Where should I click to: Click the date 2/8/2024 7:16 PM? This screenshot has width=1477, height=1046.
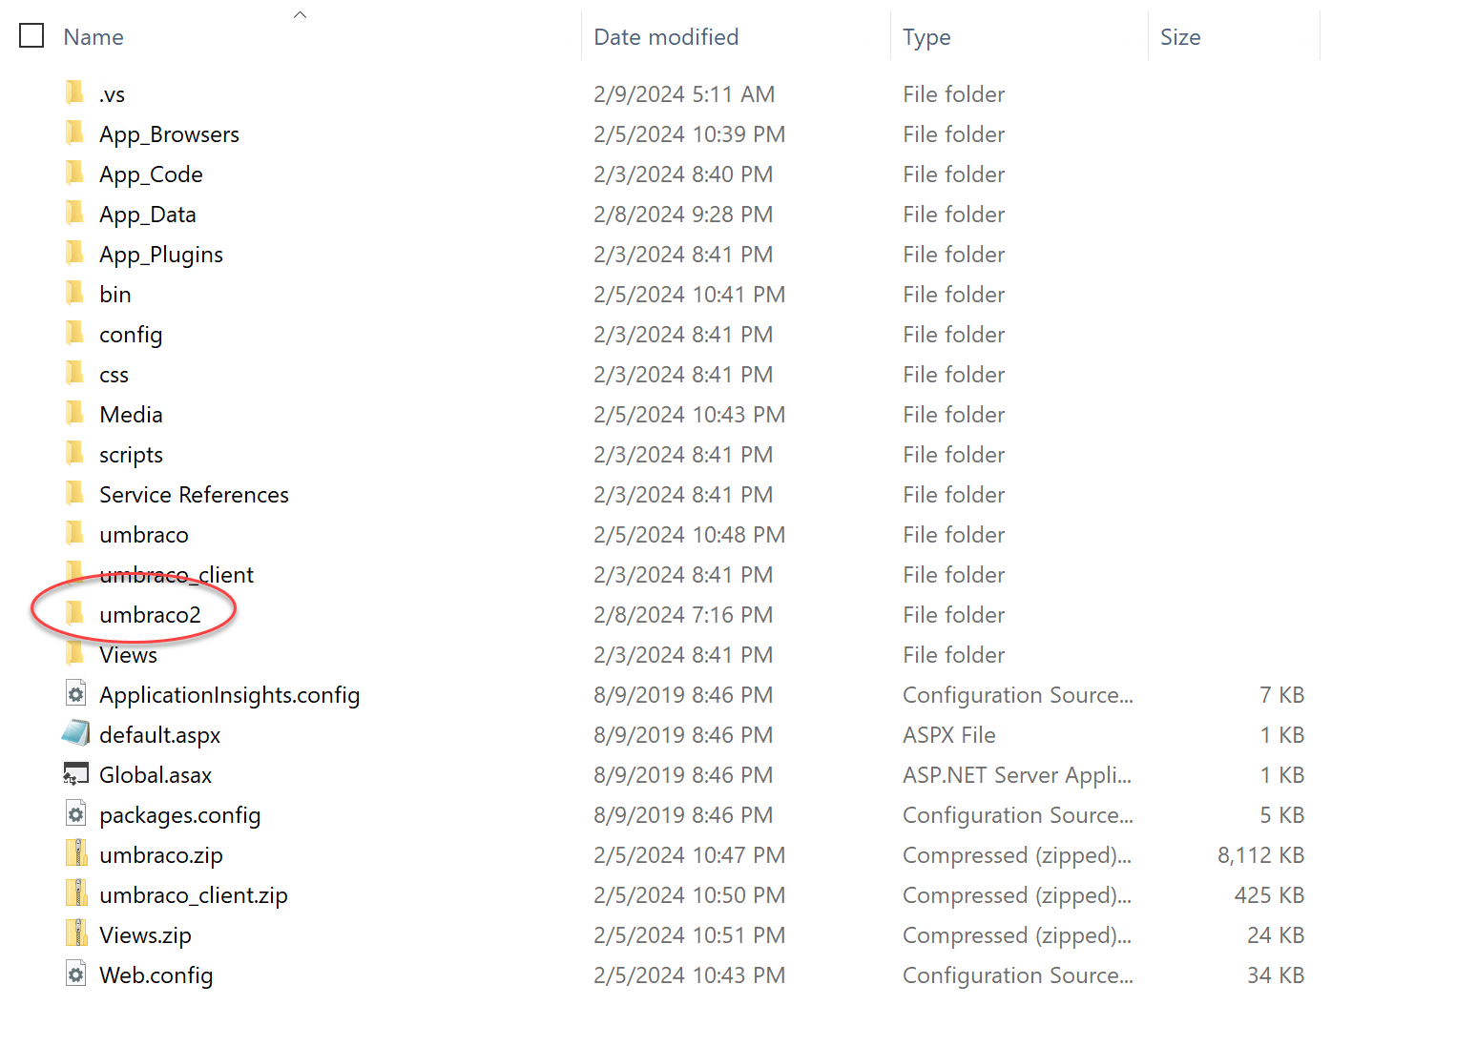click(683, 615)
